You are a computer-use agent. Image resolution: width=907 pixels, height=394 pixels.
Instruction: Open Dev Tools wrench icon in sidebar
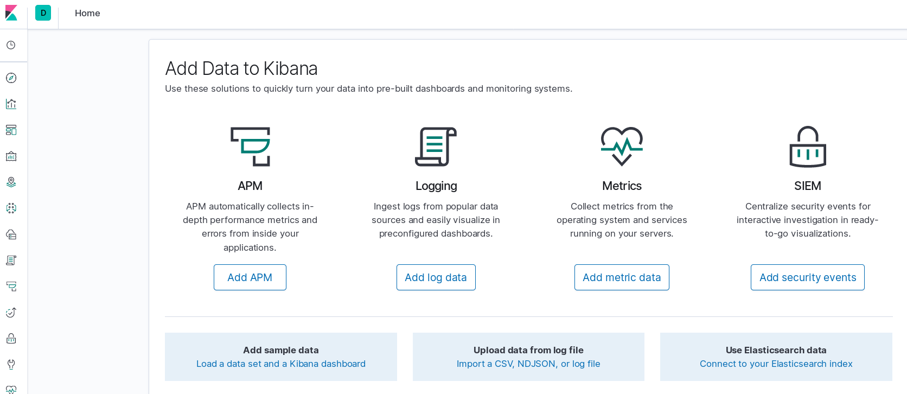(x=11, y=365)
